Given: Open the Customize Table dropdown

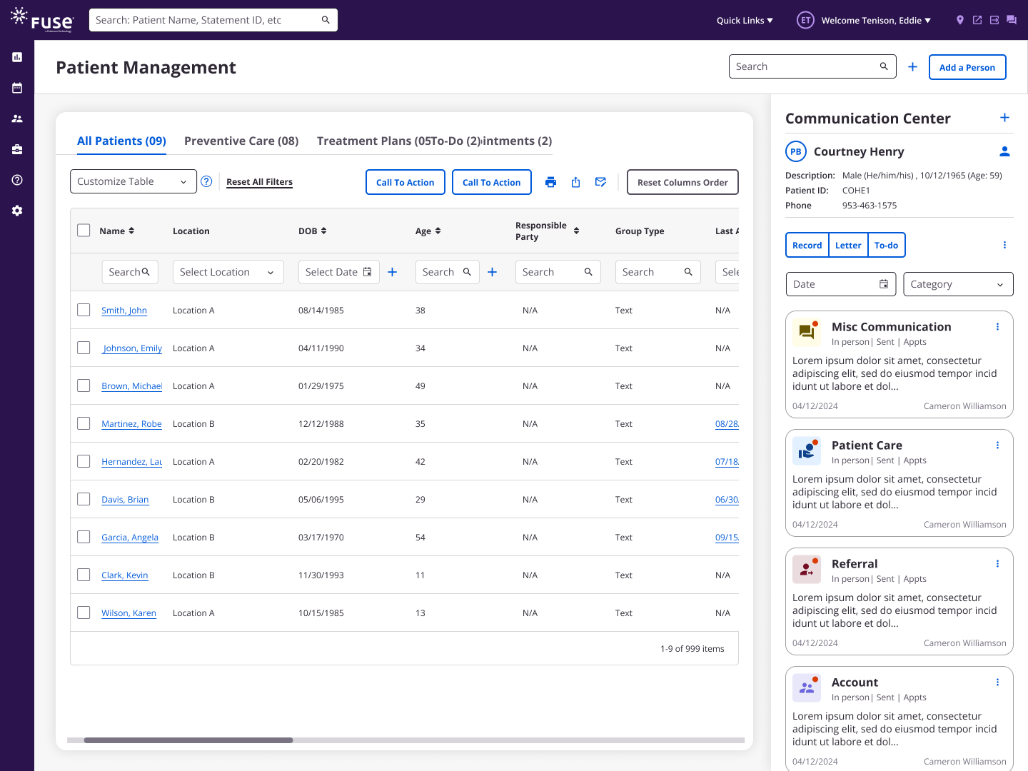Looking at the screenshot, I should click(133, 181).
